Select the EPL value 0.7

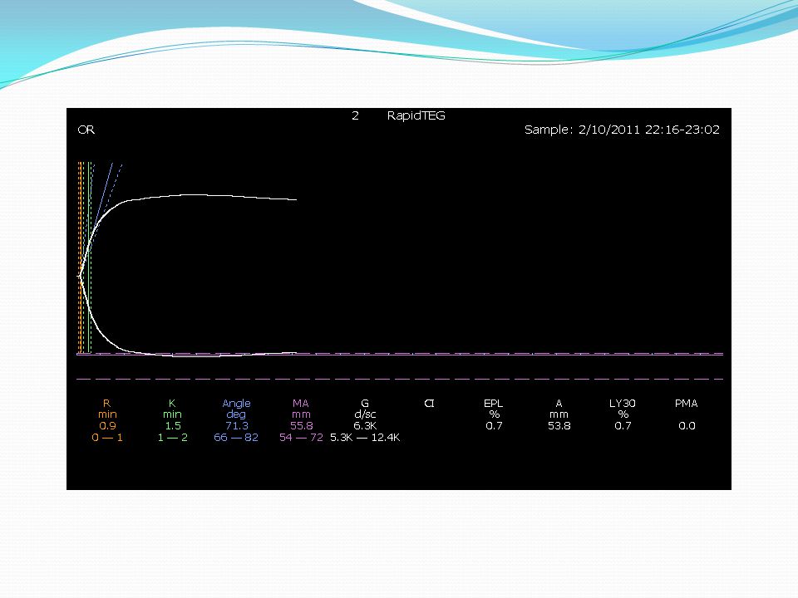[494, 425]
